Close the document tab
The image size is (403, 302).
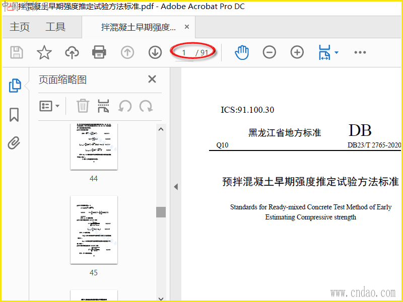click(187, 27)
